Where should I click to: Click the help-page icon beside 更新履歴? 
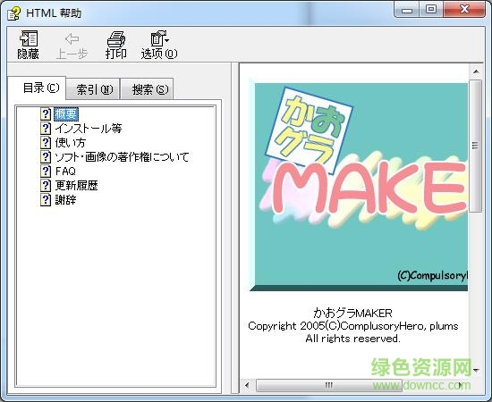coord(46,185)
